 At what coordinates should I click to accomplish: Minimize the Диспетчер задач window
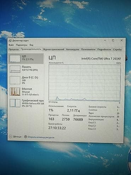pyautogui.click(x=105, y=40)
